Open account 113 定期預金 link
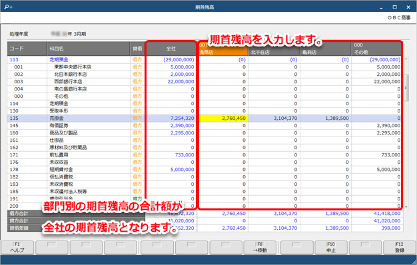The height and width of the screenshot is (265, 417). point(59,59)
